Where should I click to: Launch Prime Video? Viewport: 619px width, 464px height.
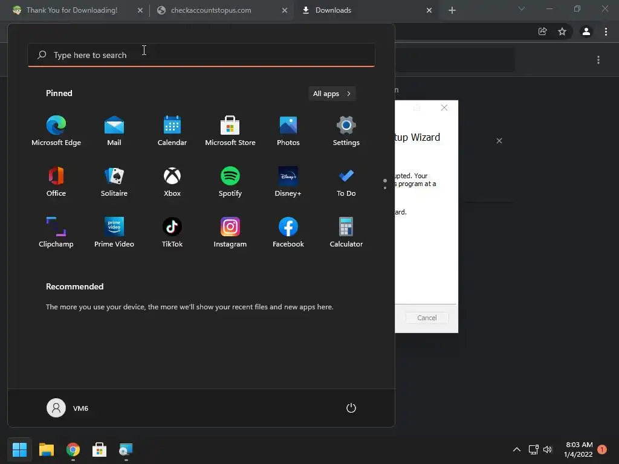point(114,233)
